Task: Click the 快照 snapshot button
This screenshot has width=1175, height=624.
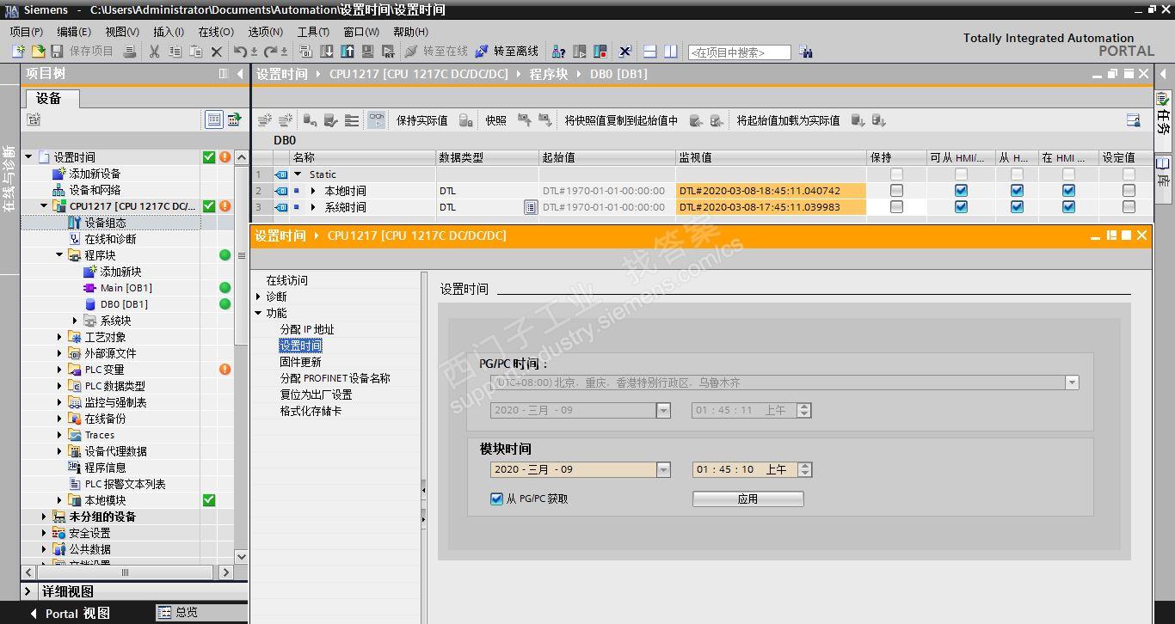Action: [496, 120]
